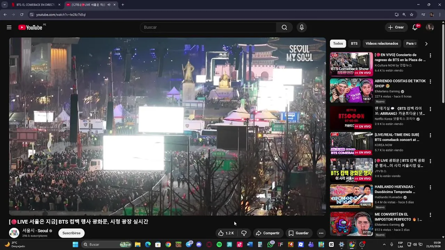Open options for ABRIENDO COSITAS DE TIKTOK video
Screen dimensions: 445x250
pos(430,82)
